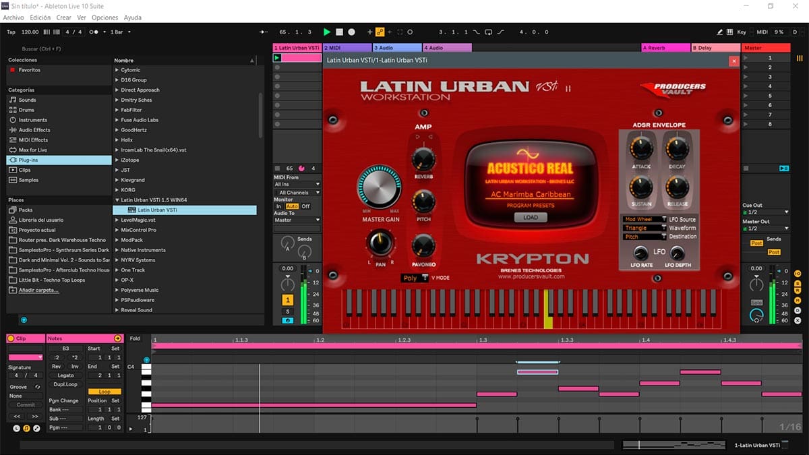Select the Instruments browser category
Screen dimensions: 809x455
click(x=32, y=120)
